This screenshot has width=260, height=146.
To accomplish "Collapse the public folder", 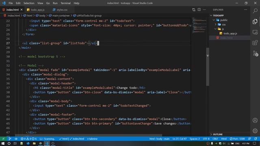I will [x=214, y=20].
